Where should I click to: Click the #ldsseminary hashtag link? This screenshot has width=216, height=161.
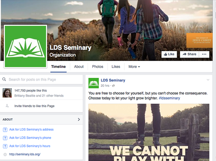[169, 98]
